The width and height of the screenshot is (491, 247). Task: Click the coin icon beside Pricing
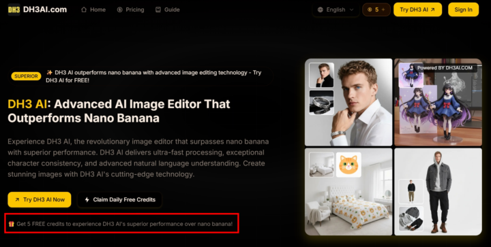coord(119,10)
